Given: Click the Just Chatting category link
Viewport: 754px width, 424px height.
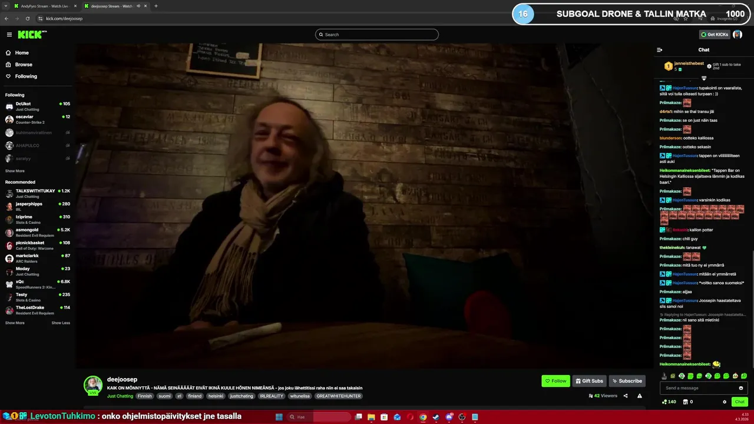Looking at the screenshot, I should [x=120, y=396].
